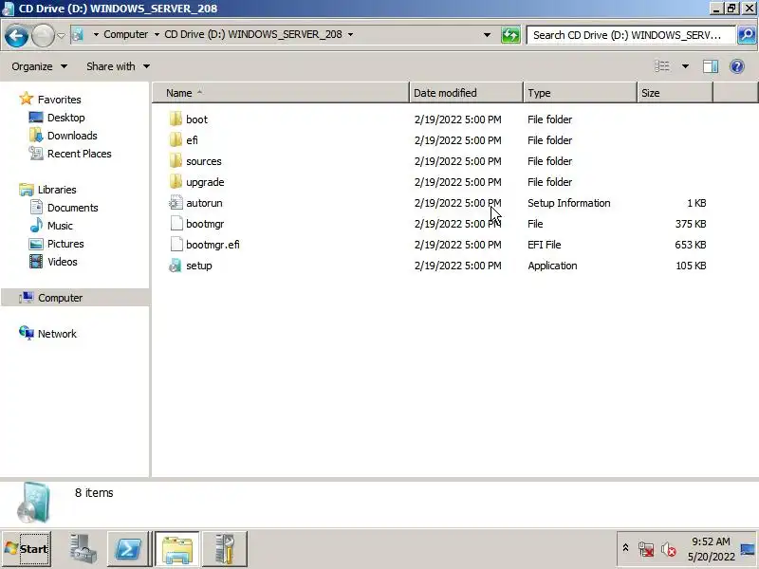Open the dropdown arrow after Computer breadcrumb
The width and height of the screenshot is (759, 569).
pyautogui.click(x=157, y=34)
